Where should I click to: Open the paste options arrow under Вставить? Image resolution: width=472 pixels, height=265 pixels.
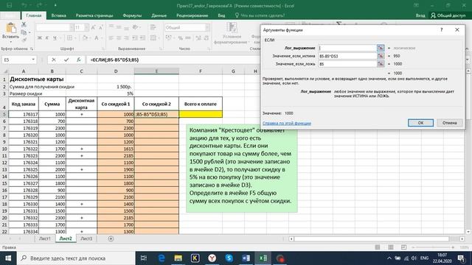11,42
